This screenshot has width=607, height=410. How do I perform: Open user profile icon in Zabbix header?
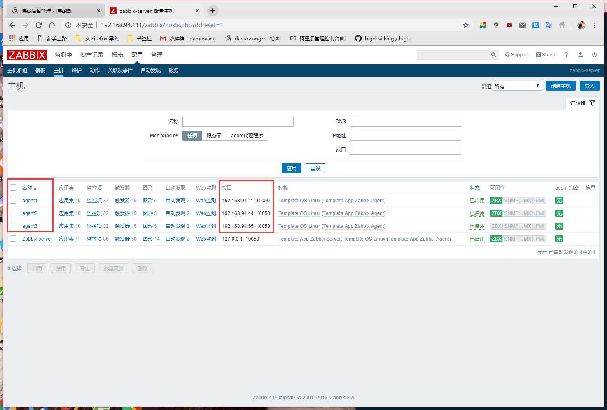[581, 55]
